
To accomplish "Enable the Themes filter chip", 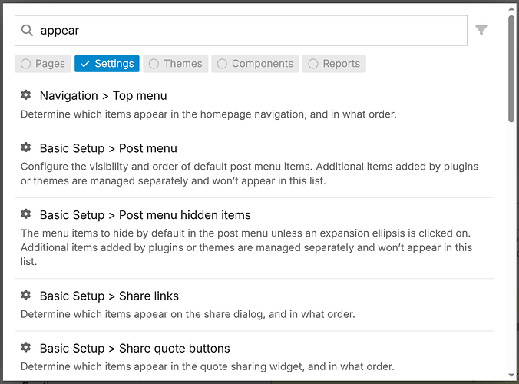I will tap(175, 64).
